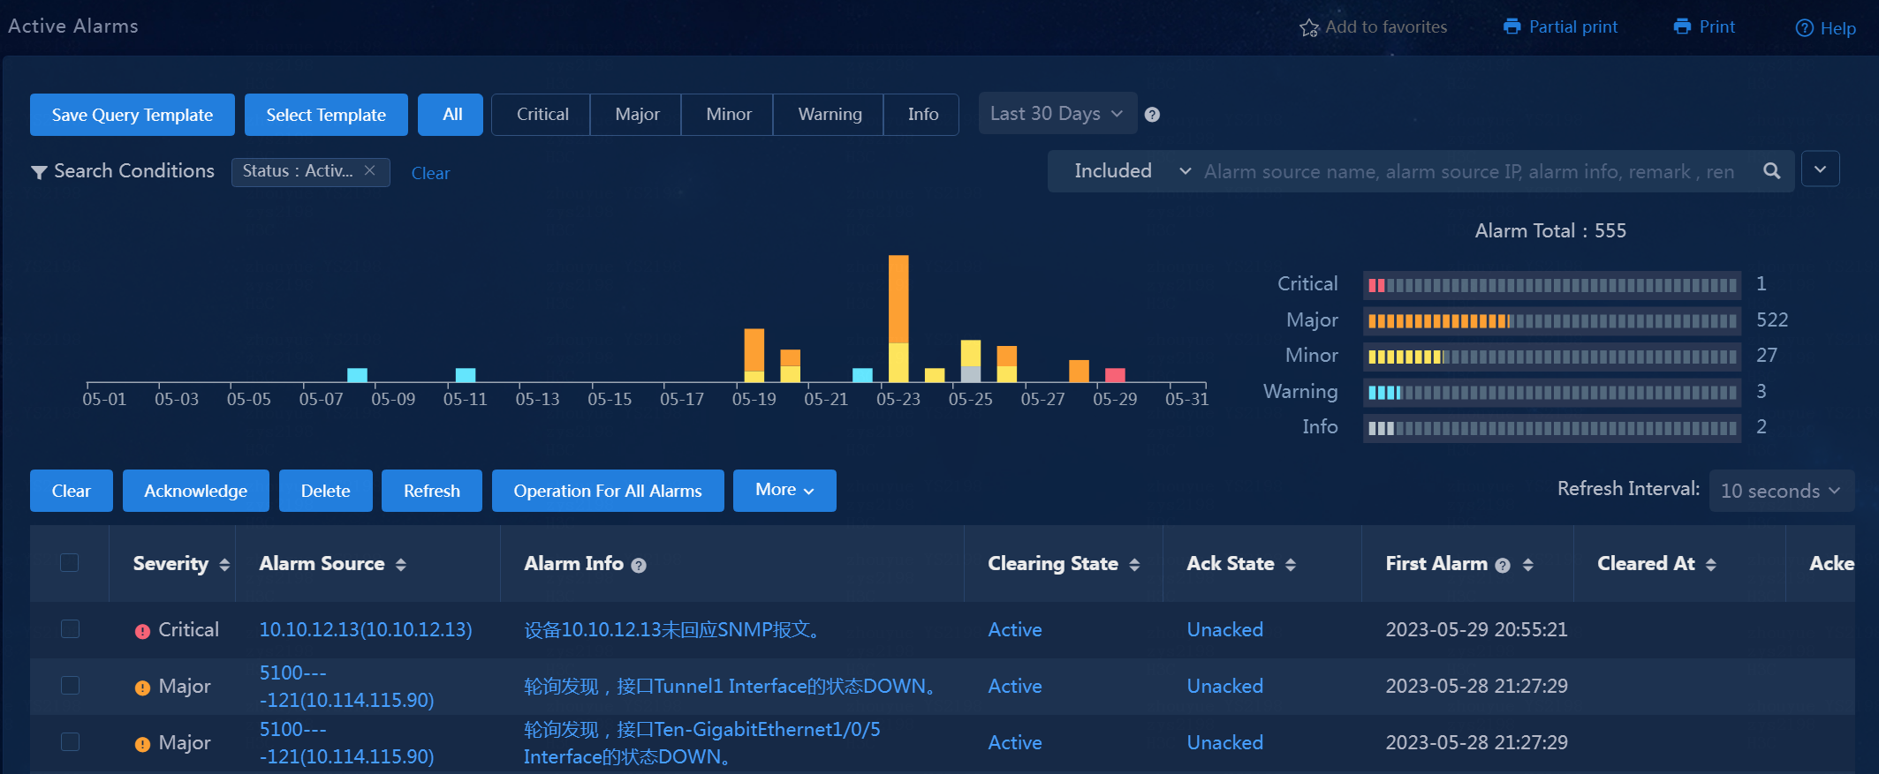Select the Minor severity tab
The image size is (1879, 774).
(728, 115)
